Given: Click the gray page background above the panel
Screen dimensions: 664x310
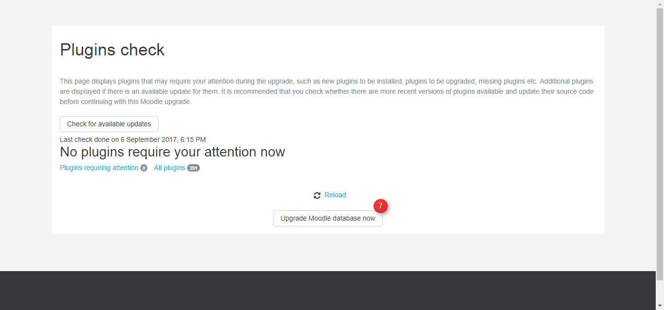Looking at the screenshot, I should click(x=328, y=12).
